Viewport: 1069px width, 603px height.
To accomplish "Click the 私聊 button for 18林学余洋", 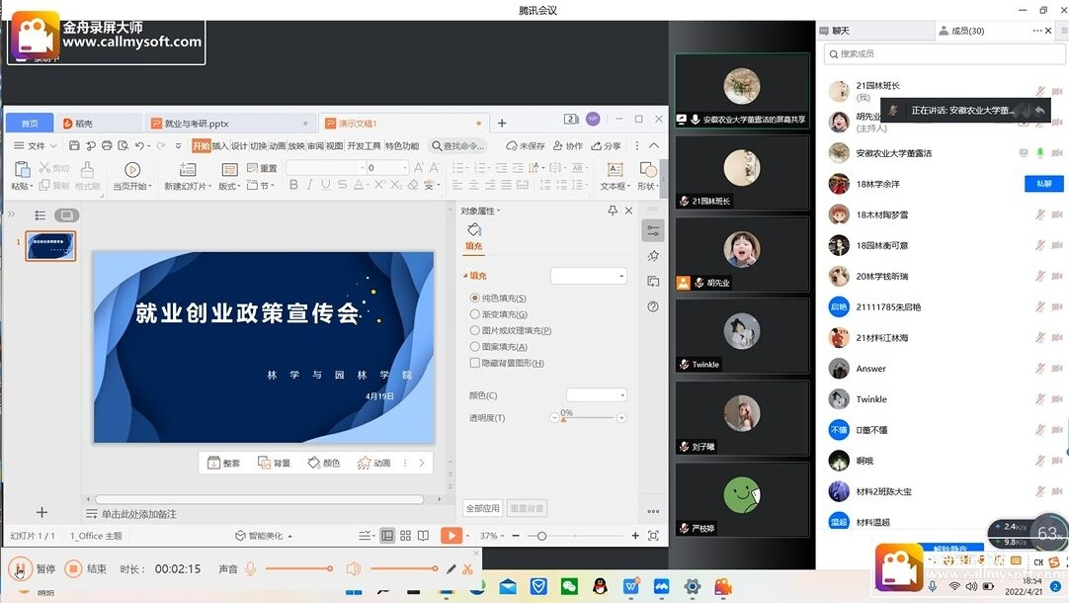I will pyautogui.click(x=1043, y=184).
